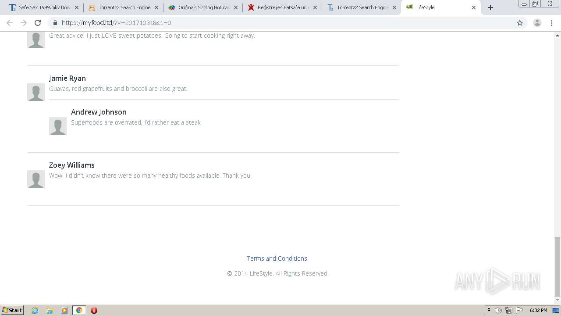Click the page vertical scrollbar thumb
Screen dimensions: 561x316
[x=557, y=267]
